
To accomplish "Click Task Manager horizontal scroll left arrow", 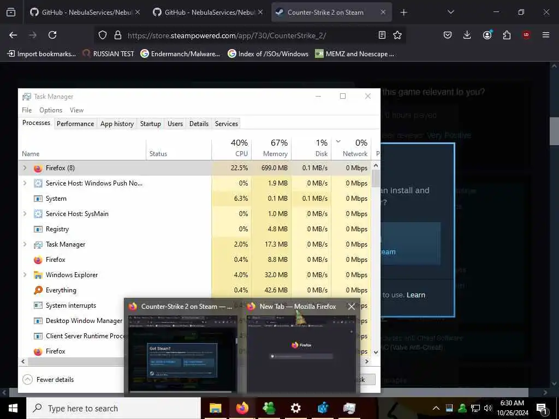I will point(23,361).
